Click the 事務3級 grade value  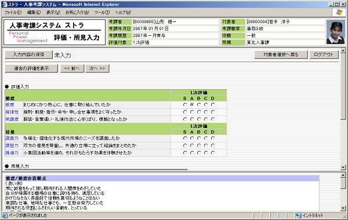pos(255,28)
